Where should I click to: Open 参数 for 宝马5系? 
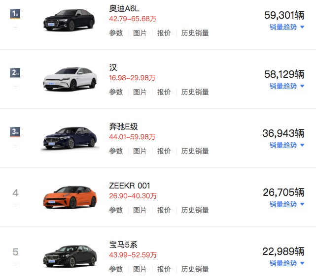point(116,269)
